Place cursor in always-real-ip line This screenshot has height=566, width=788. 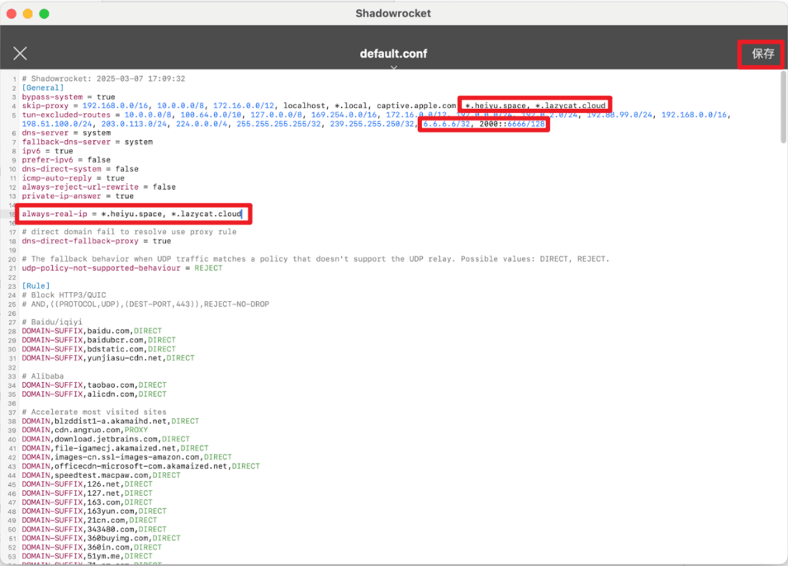(131, 214)
